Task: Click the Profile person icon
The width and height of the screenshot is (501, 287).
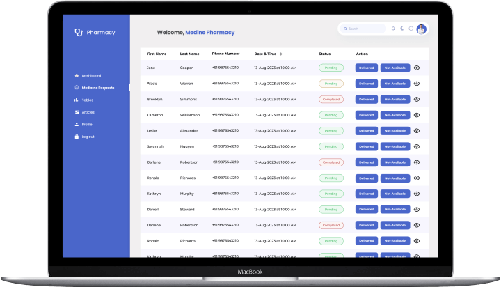Action: 76,124
